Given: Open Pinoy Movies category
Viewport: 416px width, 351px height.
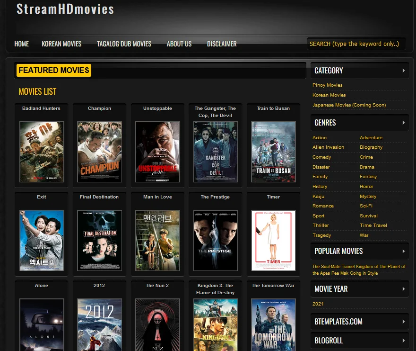Looking at the screenshot, I should [x=328, y=85].
